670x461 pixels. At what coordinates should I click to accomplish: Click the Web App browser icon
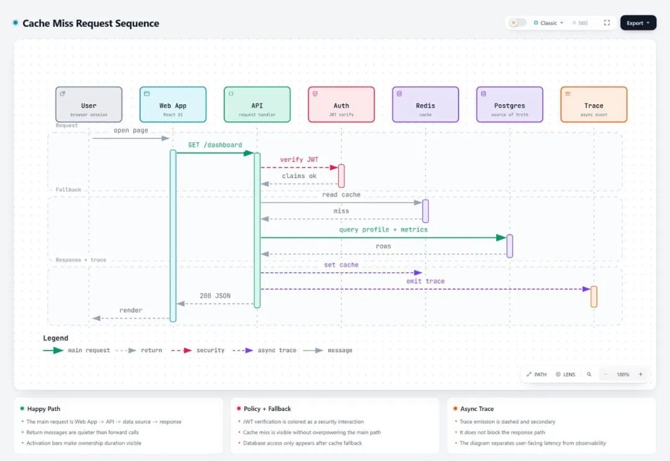tap(147, 94)
